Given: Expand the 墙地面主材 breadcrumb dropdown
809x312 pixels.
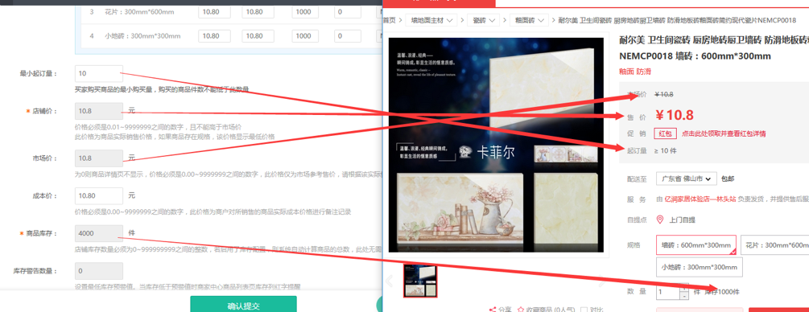Looking at the screenshot, I should [x=431, y=20].
